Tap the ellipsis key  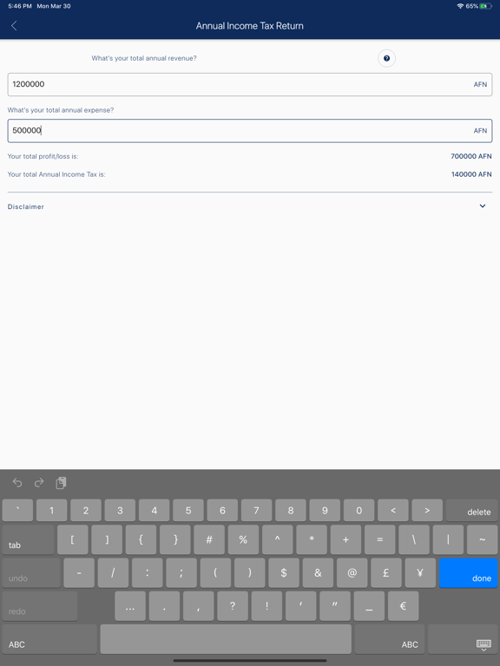[130, 606]
